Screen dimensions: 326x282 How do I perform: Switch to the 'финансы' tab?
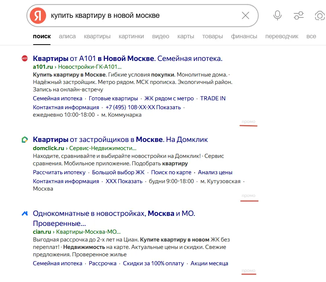tap(244, 36)
